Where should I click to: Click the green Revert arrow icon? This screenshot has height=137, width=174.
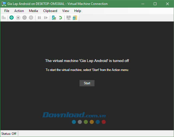pos(60,18)
